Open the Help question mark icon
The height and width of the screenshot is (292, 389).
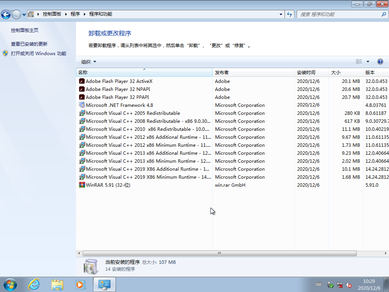point(380,61)
